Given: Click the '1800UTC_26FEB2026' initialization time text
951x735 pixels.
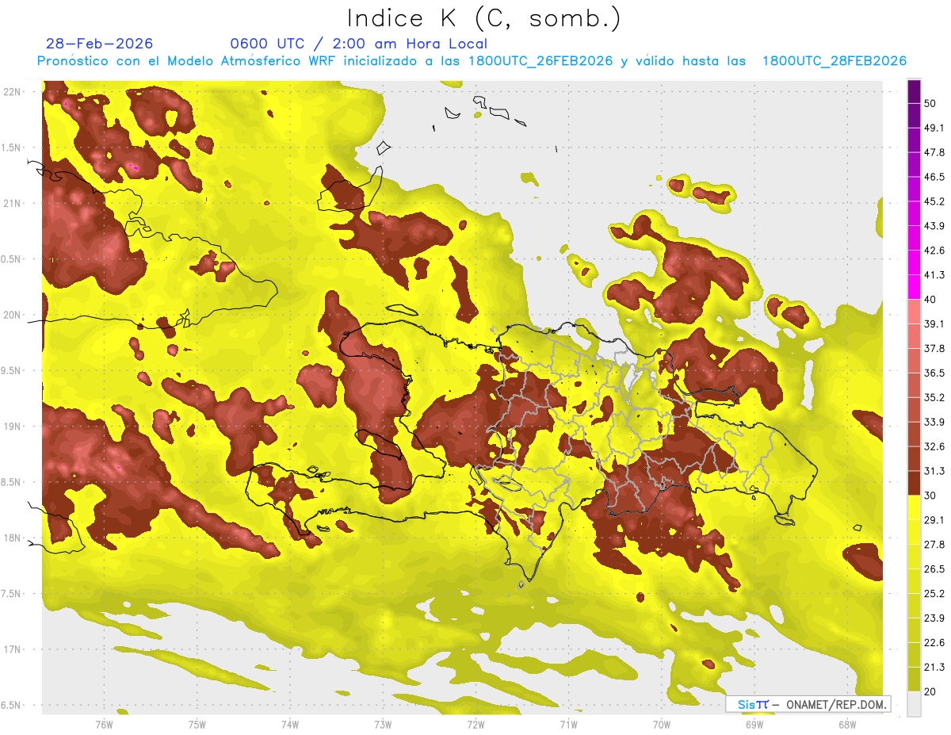Looking at the screenshot, I should [x=540, y=61].
